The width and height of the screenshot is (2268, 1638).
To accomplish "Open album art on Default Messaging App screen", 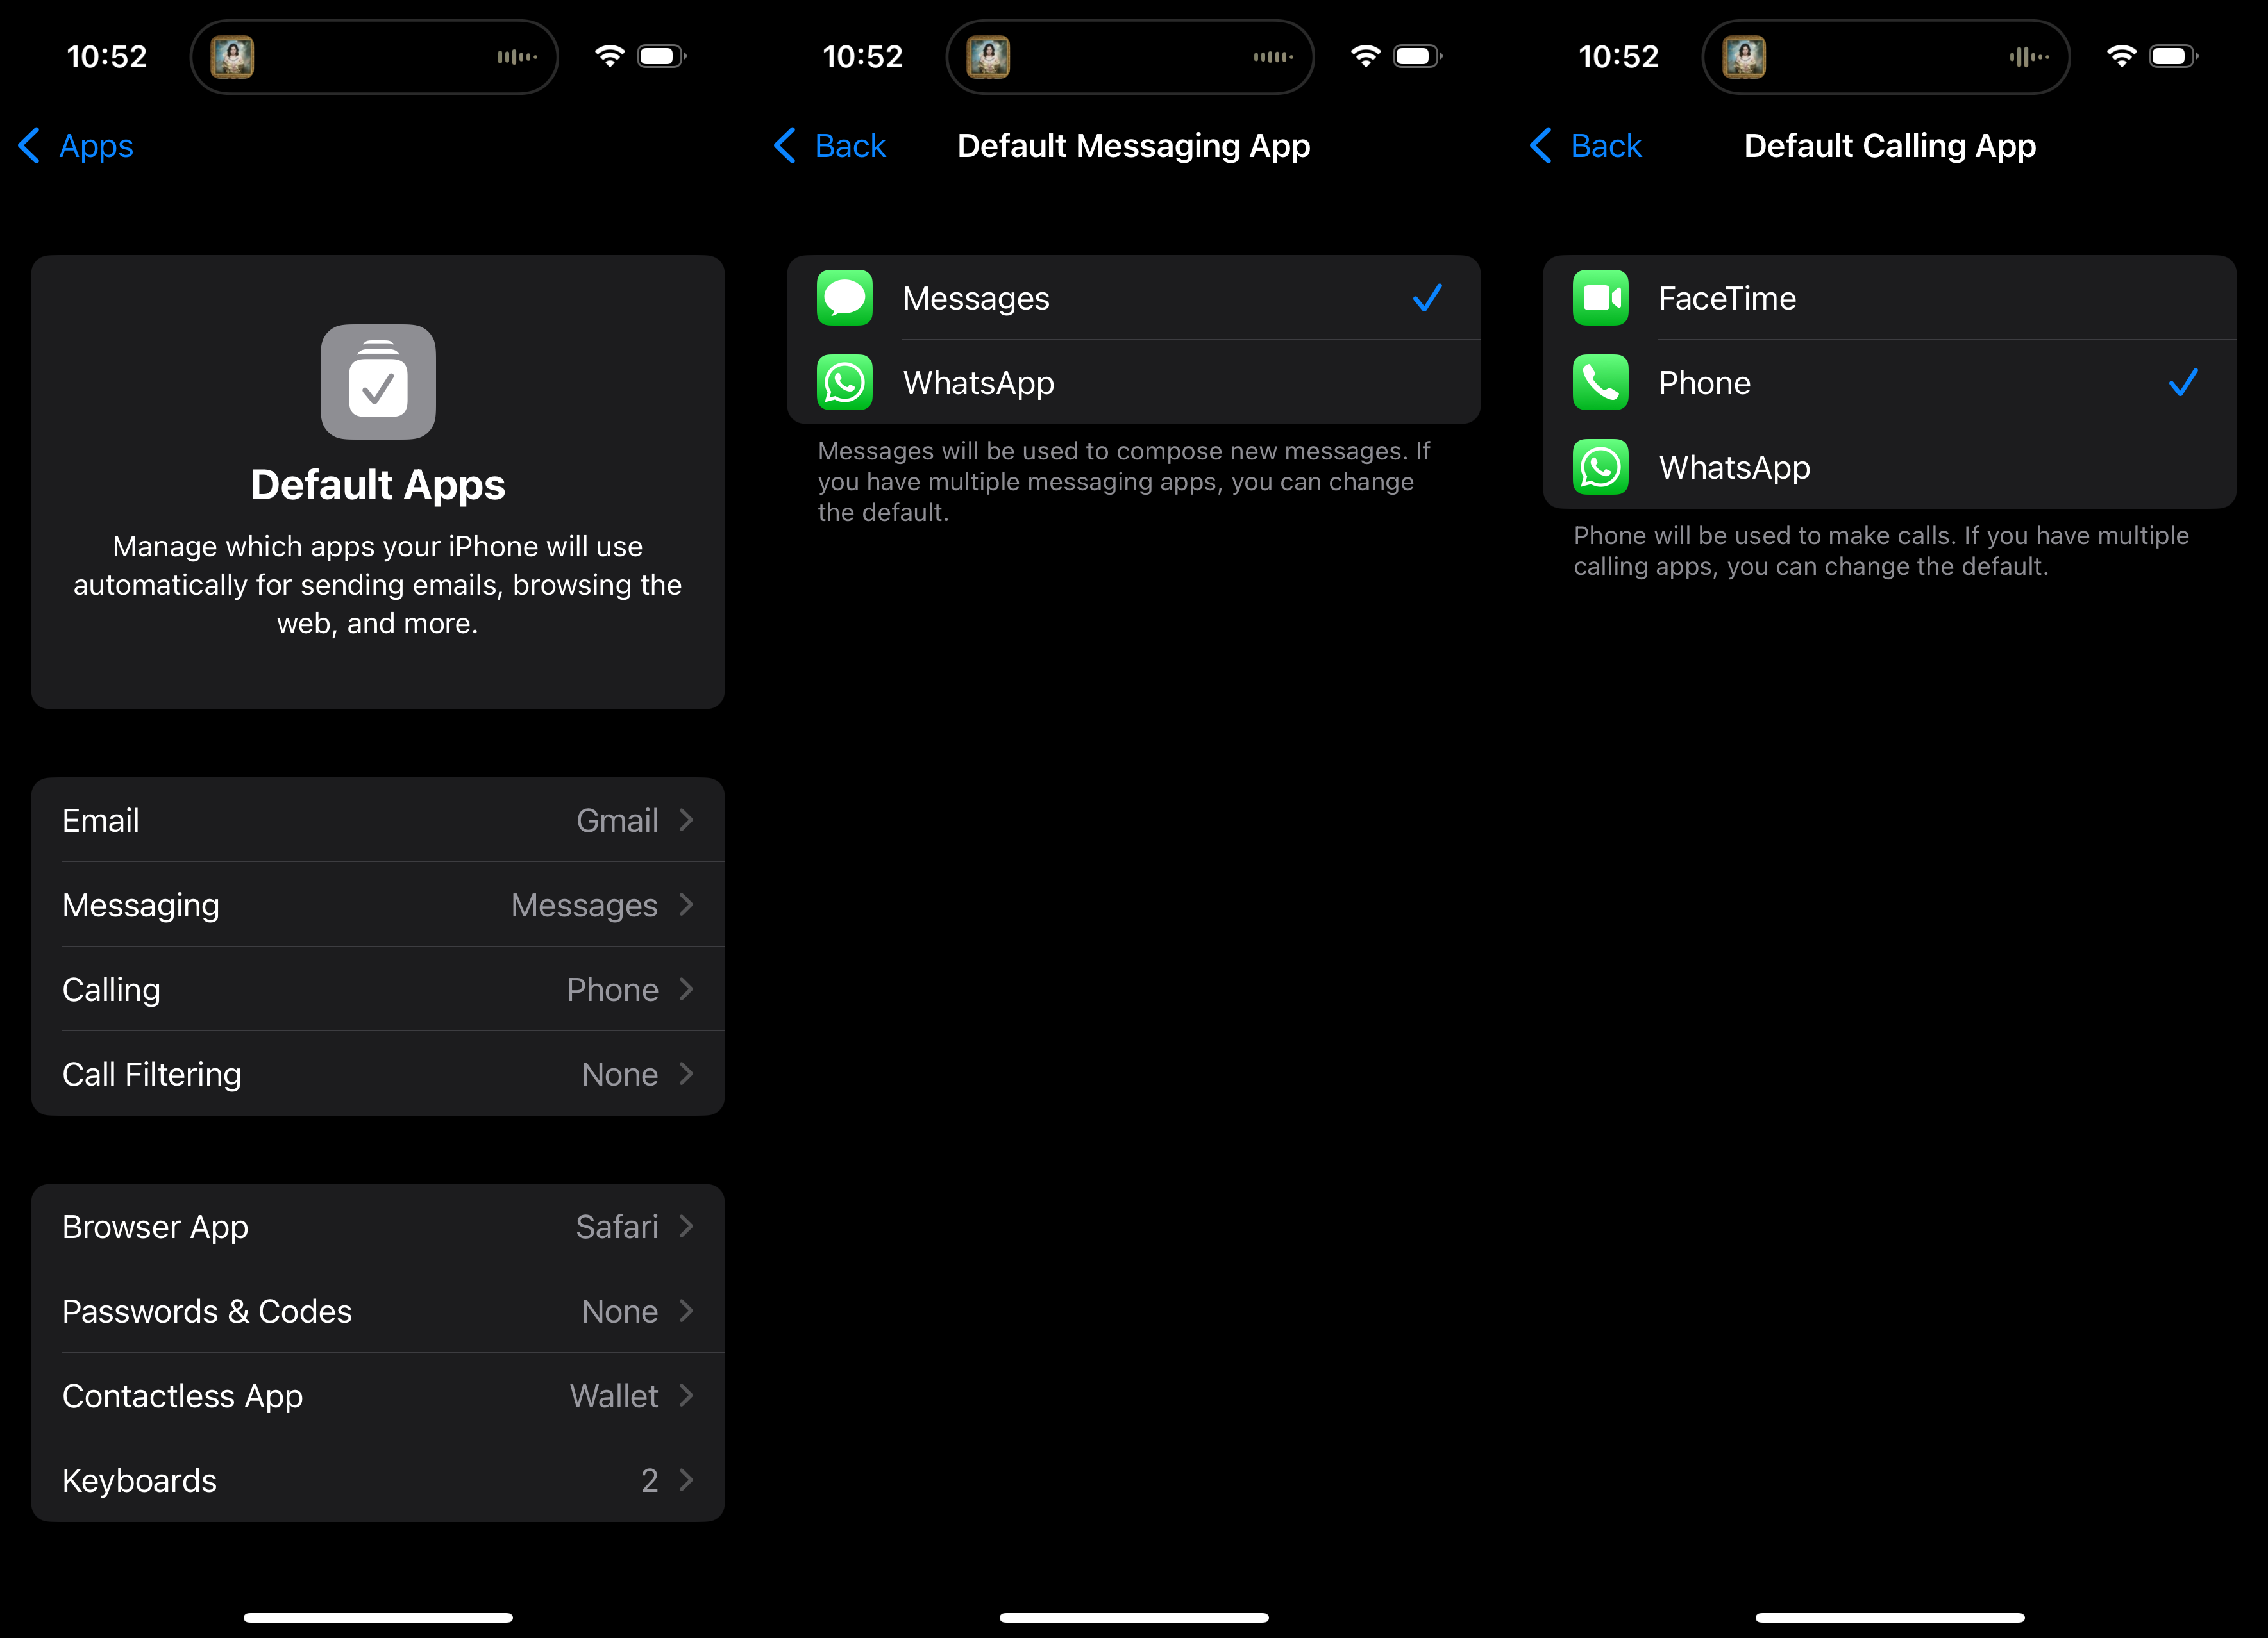I will pyautogui.click(x=988, y=57).
